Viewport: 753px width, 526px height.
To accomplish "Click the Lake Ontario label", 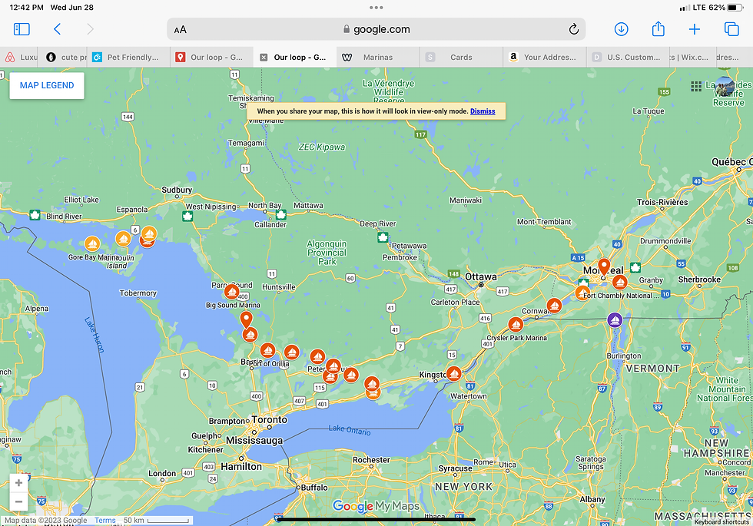I will click(x=350, y=429).
